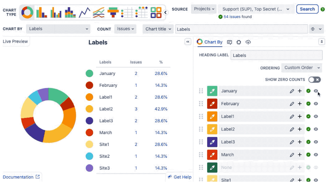
Task: Open the settings gear tab
Action: (239, 42)
